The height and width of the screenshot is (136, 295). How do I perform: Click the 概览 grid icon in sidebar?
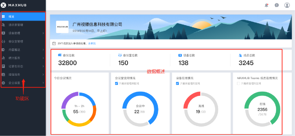[3, 17]
